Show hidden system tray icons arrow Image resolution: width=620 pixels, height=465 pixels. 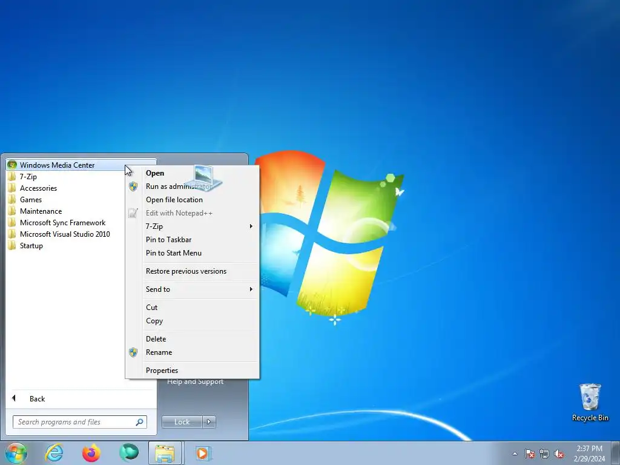click(x=515, y=453)
